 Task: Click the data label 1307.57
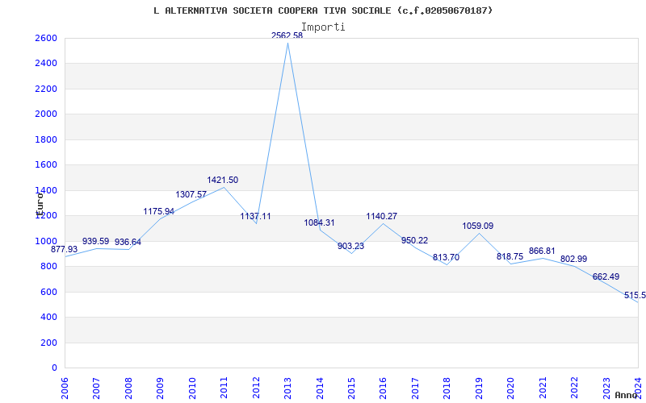(x=191, y=194)
